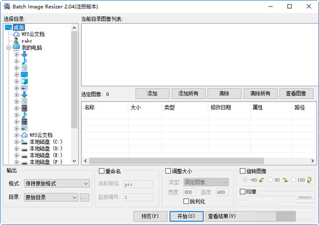This screenshot has height=225, width=319.
Task: Click the drive icon of 本地磁盘 (D:)
Action: pos(24,150)
